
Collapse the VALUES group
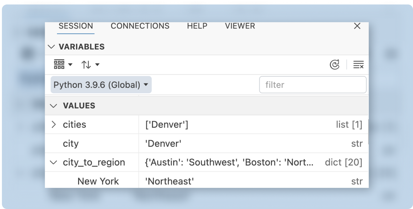tap(54, 106)
